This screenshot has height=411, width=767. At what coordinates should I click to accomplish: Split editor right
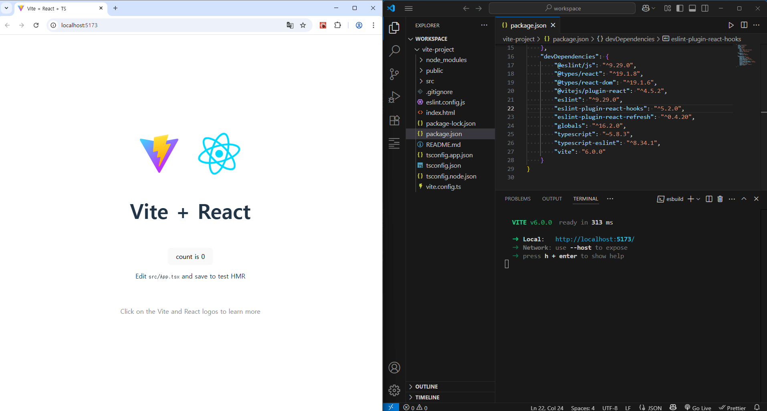(x=744, y=25)
